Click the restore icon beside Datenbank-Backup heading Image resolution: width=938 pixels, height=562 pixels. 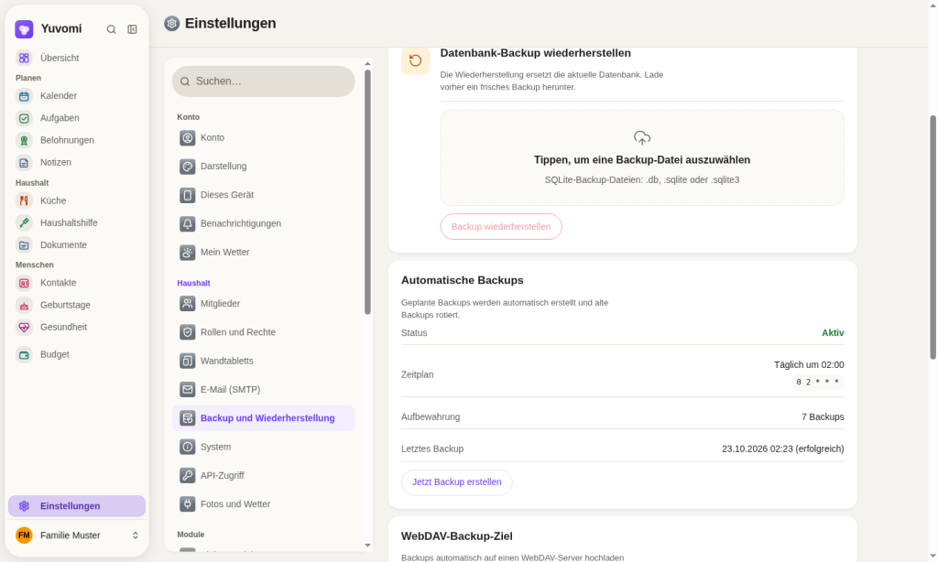click(x=415, y=60)
